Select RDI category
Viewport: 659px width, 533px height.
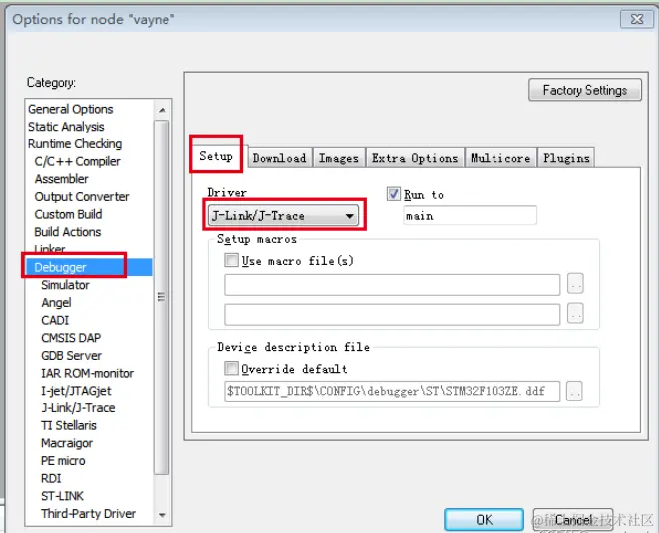[x=51, y=479]
